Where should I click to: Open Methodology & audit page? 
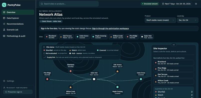18,36
